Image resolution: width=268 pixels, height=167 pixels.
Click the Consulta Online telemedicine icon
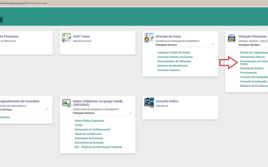click(149, 102)
